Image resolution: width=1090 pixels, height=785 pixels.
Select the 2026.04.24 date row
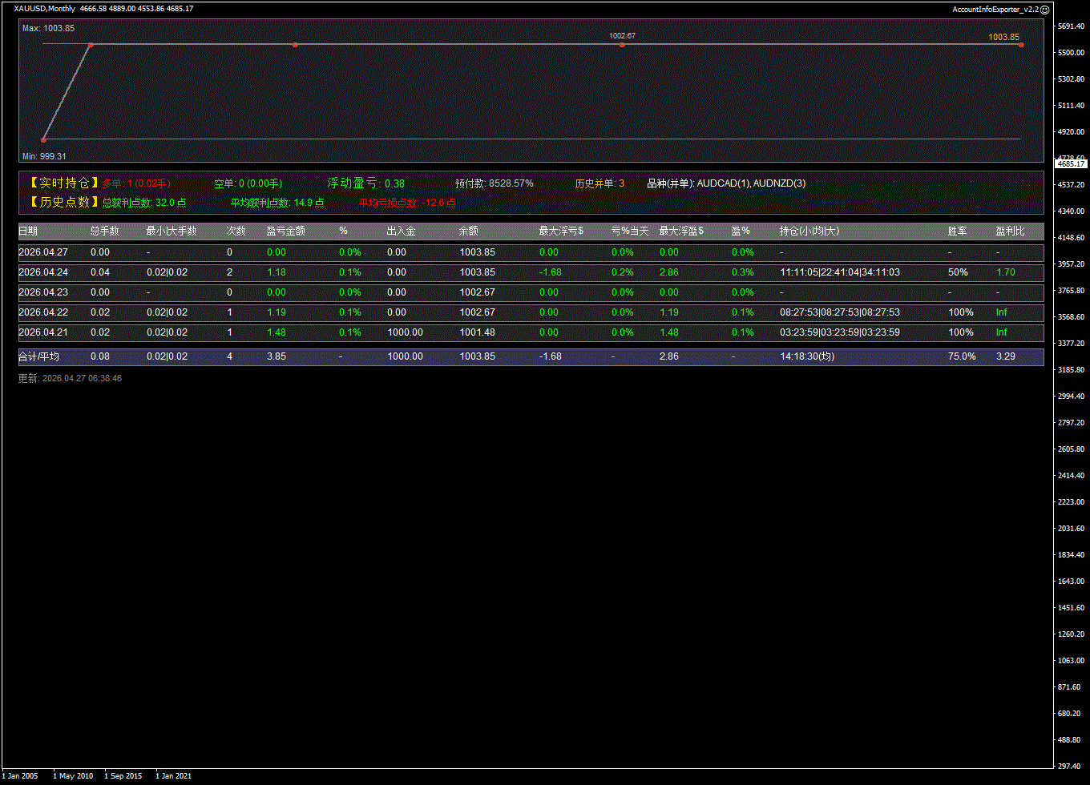pos(43,272)
